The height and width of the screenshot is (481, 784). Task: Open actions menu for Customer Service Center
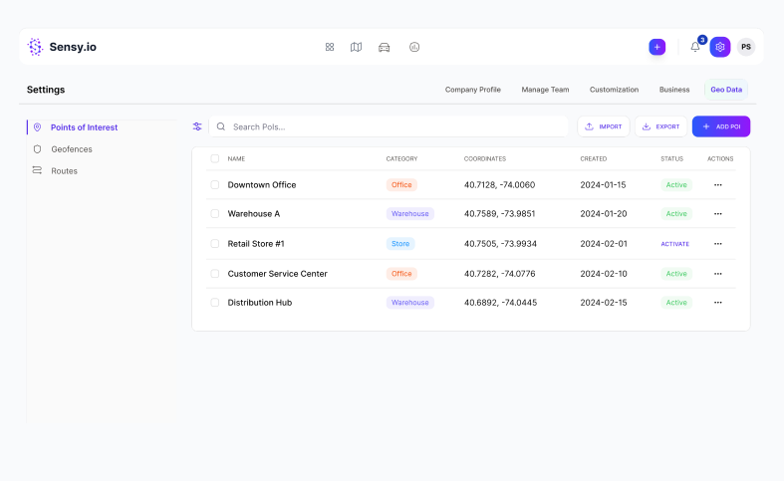coord(717,273)
